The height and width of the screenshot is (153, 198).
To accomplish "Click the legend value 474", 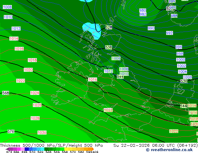I will point(9,152).
